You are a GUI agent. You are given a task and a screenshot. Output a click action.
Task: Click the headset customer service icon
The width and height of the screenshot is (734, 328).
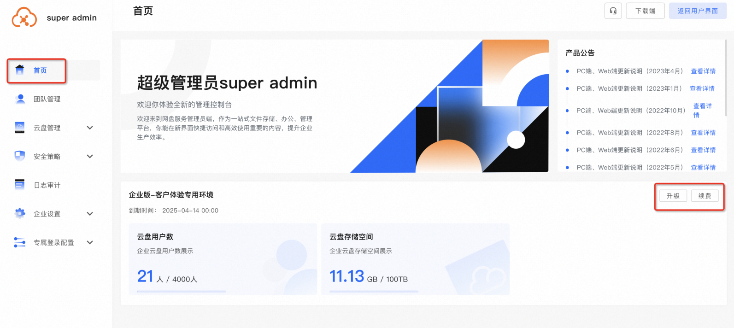(x=613, y=11)
